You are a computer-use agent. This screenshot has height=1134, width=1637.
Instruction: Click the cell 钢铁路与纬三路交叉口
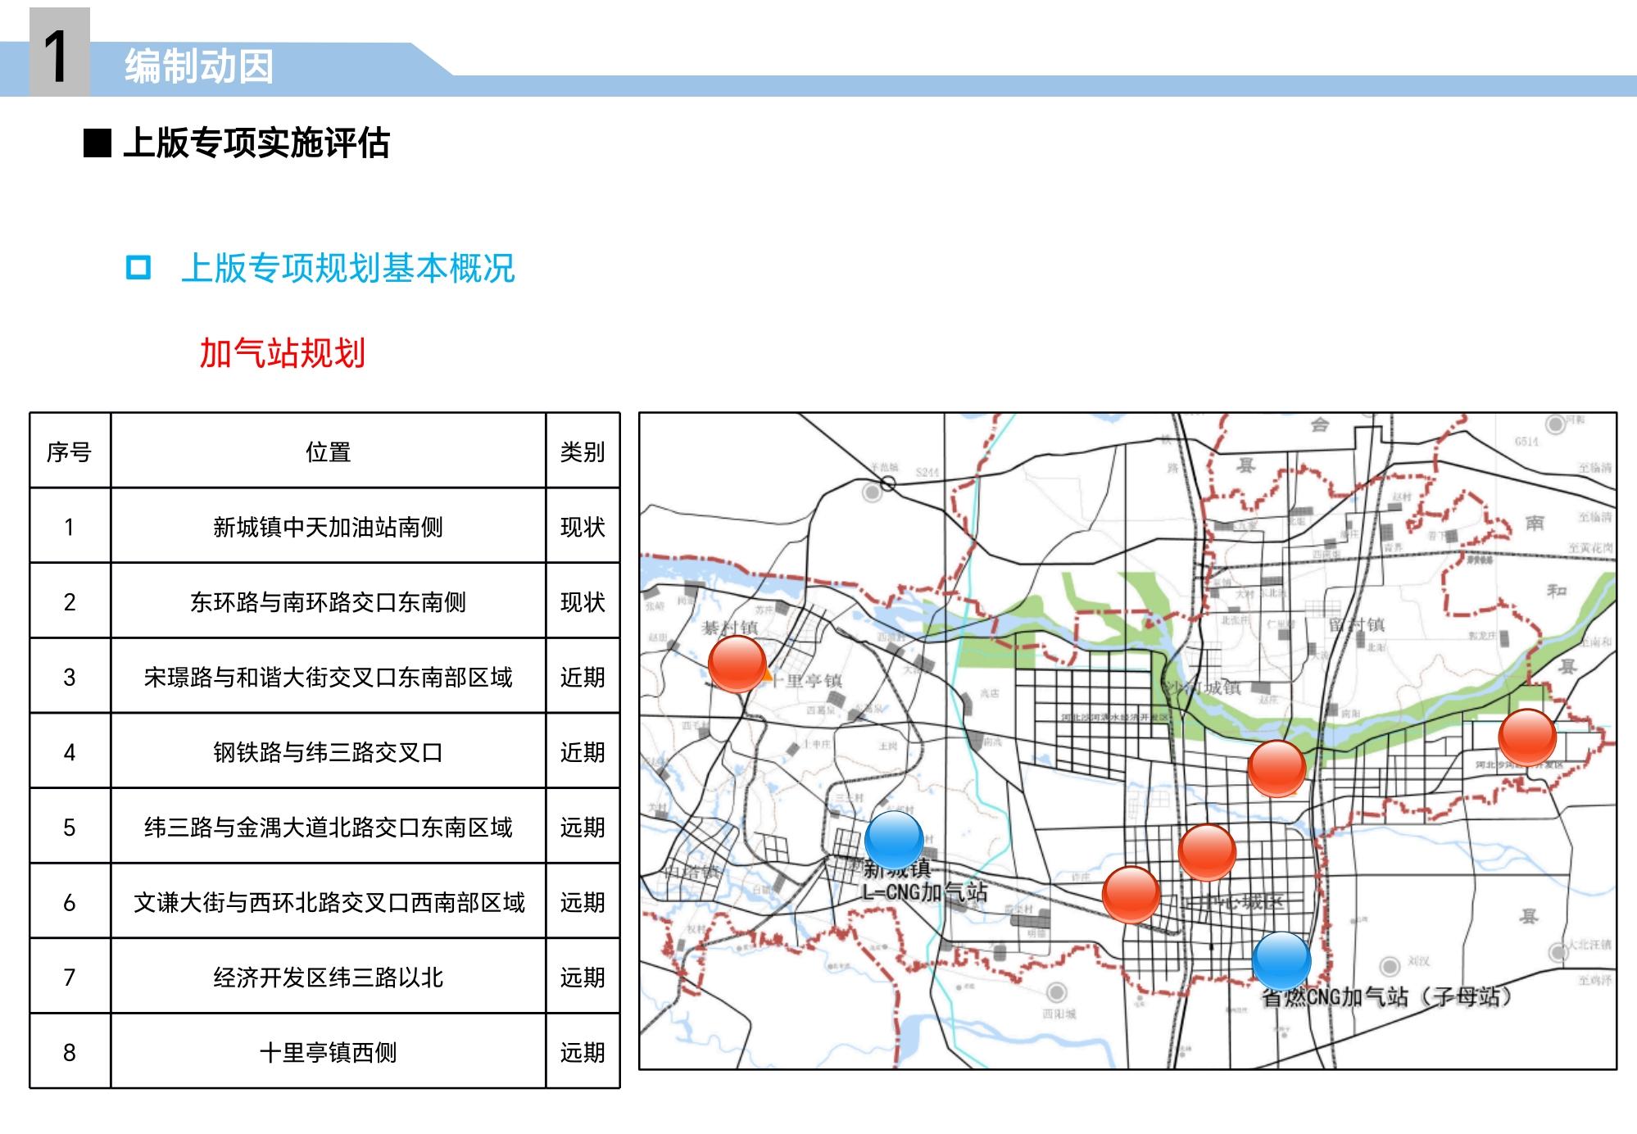328,752
